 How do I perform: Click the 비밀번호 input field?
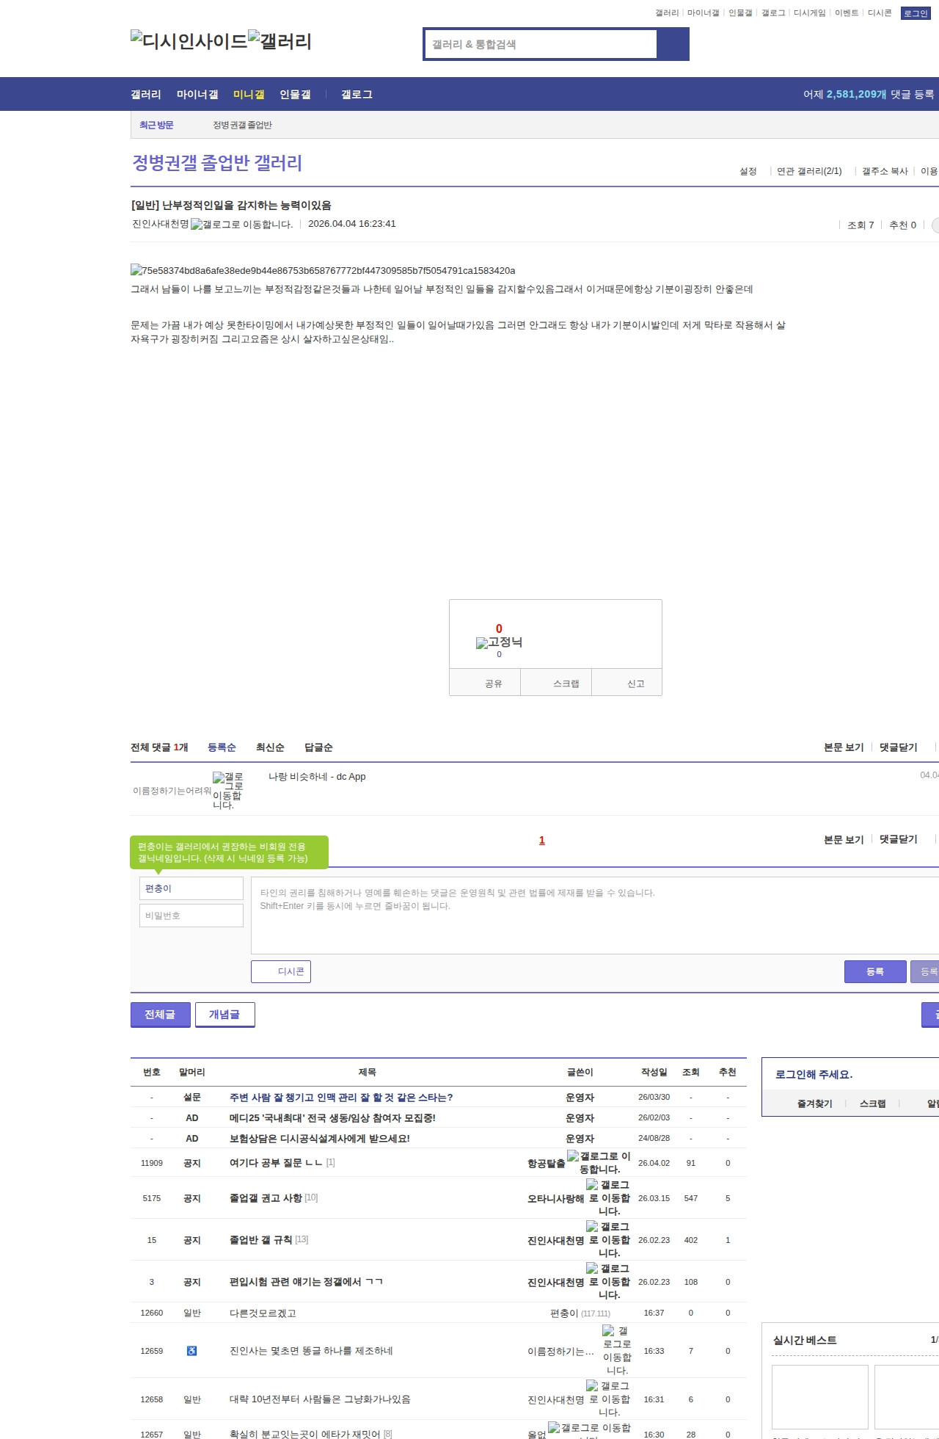click(x=191, y=916)
